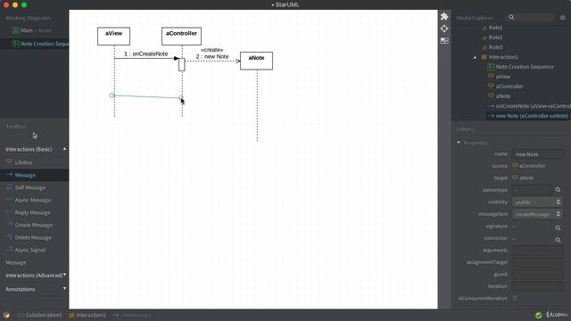Image resolution: width=571 pixels, height=321 pixels.
Task: Select the Create Message tool
Action: (x=34, y=225)
